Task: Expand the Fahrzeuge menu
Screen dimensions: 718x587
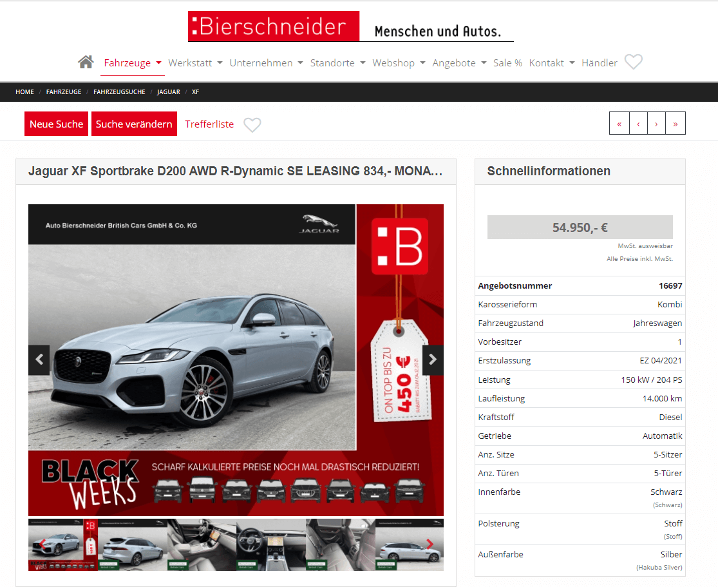Action: pos(133,63)
